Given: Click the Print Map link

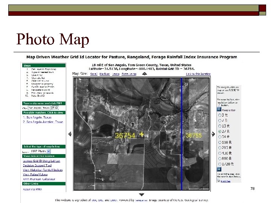Looking at the screenshot, I should [225, 181].
